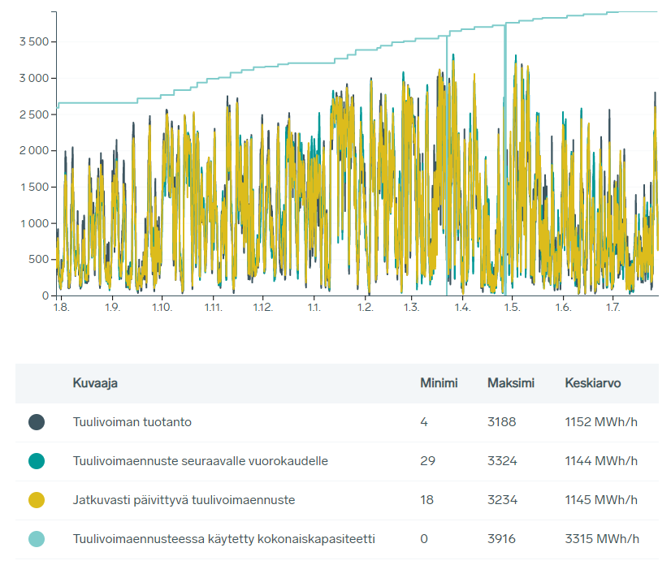This screenshot has width=671, height=565.
Task: Click the 3 500 y-axis label
Action: click(x=33, y=42)
